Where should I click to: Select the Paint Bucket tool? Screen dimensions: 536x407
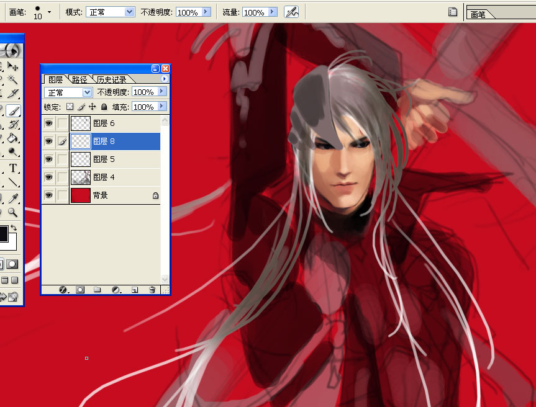pyautogui.click(x=13, y=138)
